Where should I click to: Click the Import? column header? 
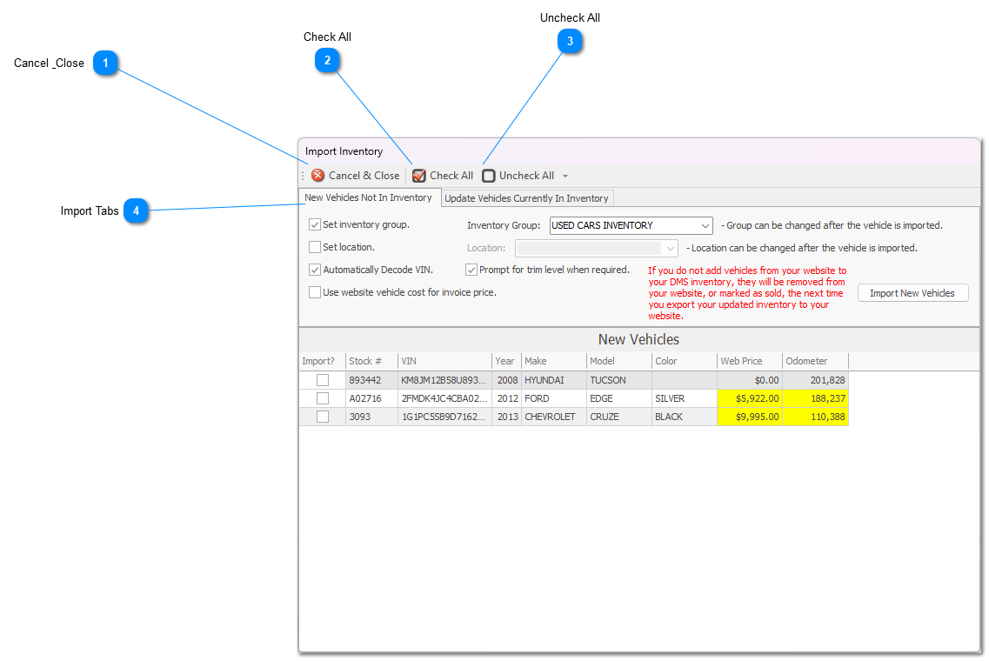(323, 361)
